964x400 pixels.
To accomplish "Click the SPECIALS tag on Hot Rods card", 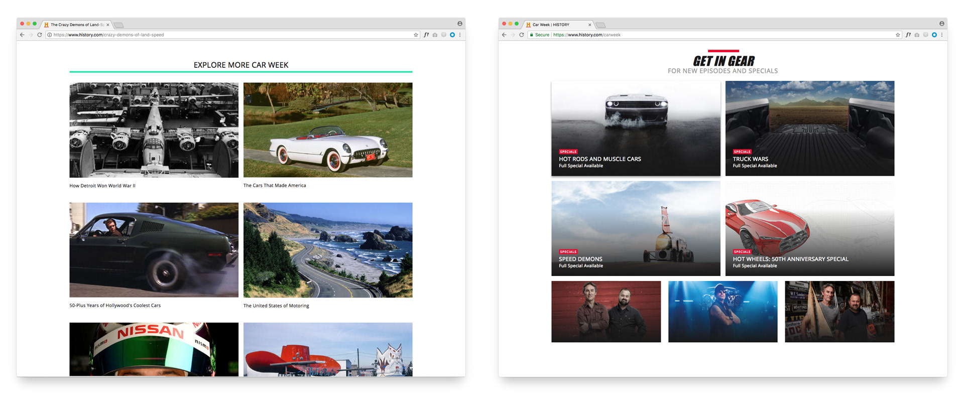I will [568, 152].
